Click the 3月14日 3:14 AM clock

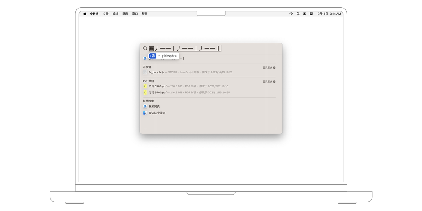[329, 14]
